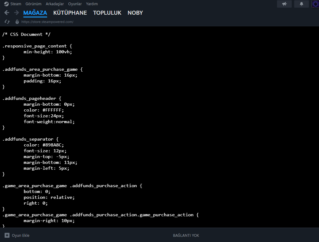Open the Steam menu
The height and width of the screenshot is (242, 319).
coord(16,4)
